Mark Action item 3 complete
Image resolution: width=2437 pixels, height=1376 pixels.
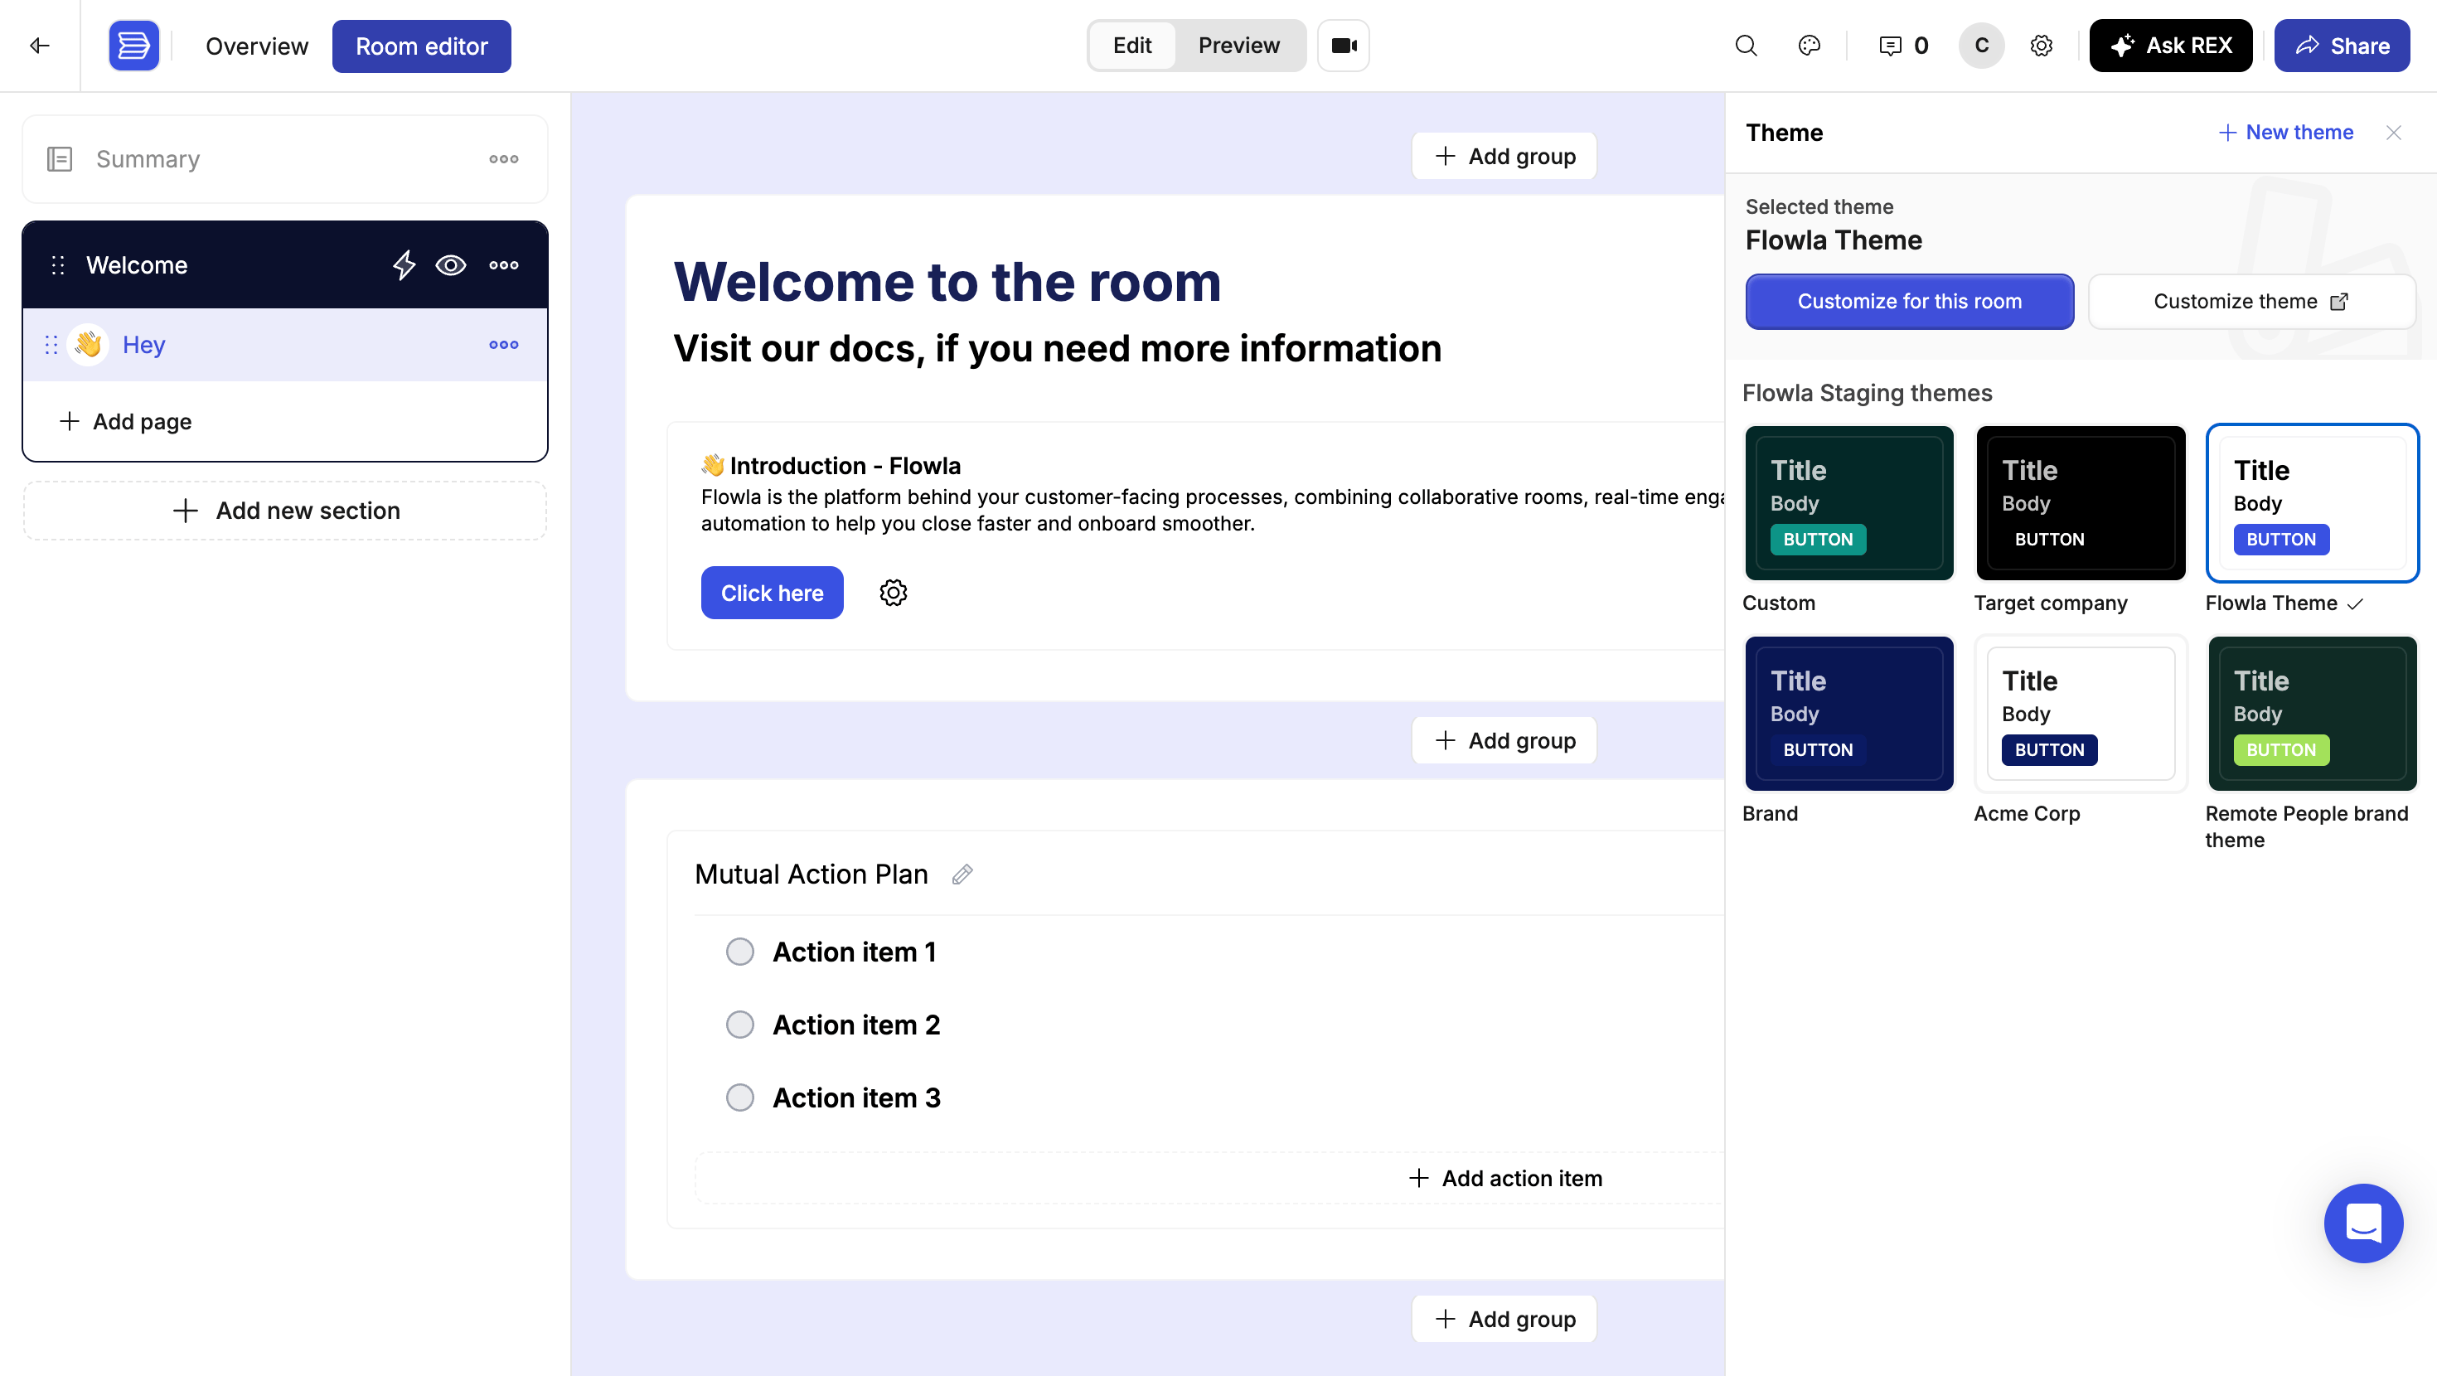739,1097
